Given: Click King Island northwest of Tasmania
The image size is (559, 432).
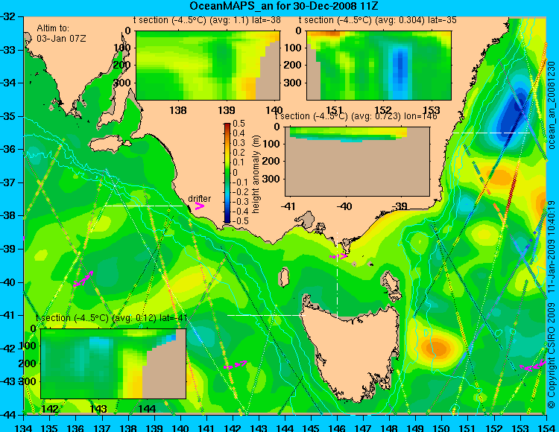Looking at the screenshot, I should pyautogui.click(x=284, y=277).
